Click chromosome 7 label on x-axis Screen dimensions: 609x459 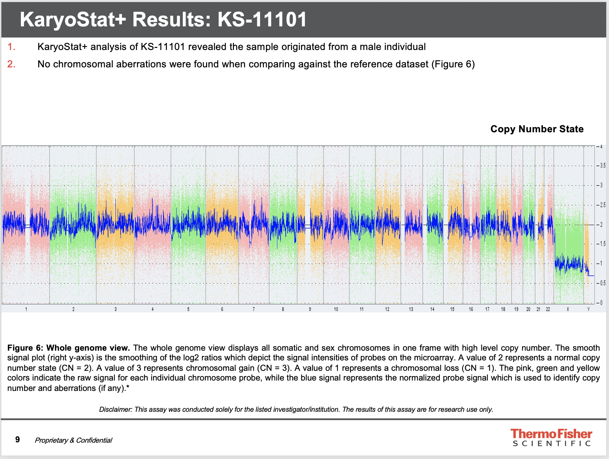point(254,309)
